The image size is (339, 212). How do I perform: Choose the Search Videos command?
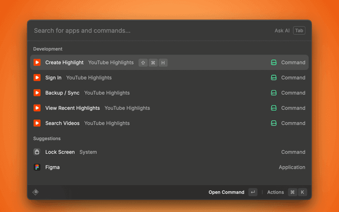(x=63, y=123)
